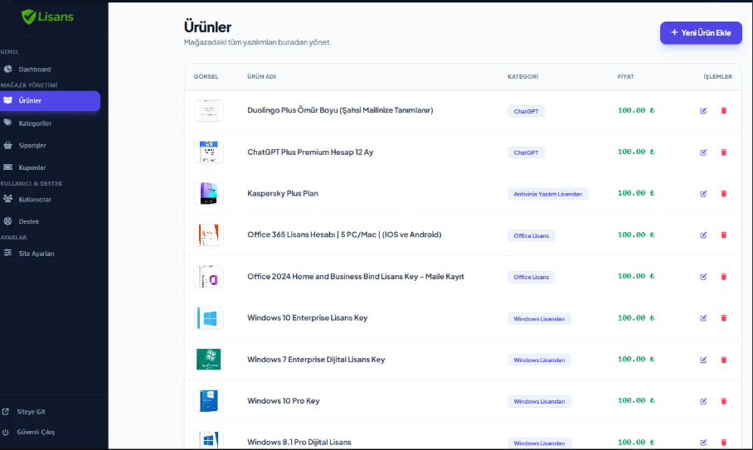The width and height of the screenshot is (753, 450).
Task: Open the Kuponlar section
Action: (x=32, y=167)
